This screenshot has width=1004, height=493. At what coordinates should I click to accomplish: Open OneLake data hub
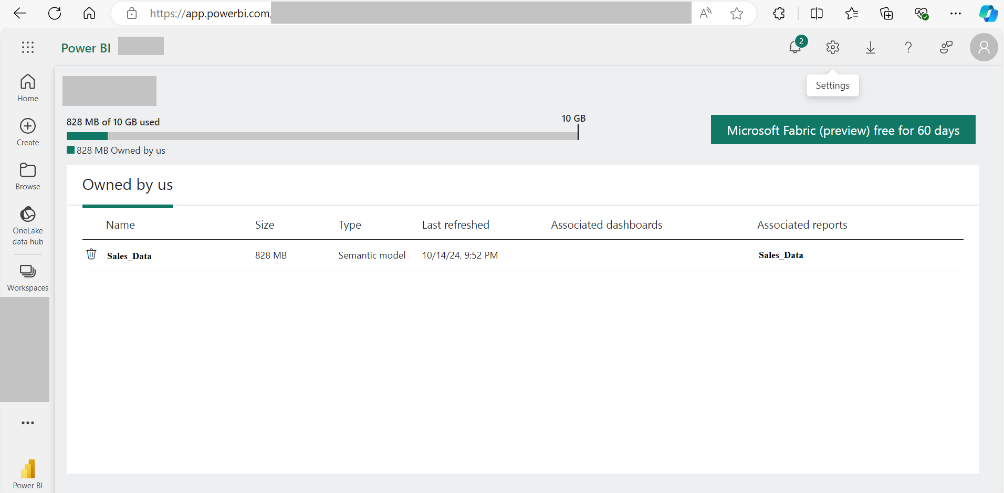click(28, 225)
